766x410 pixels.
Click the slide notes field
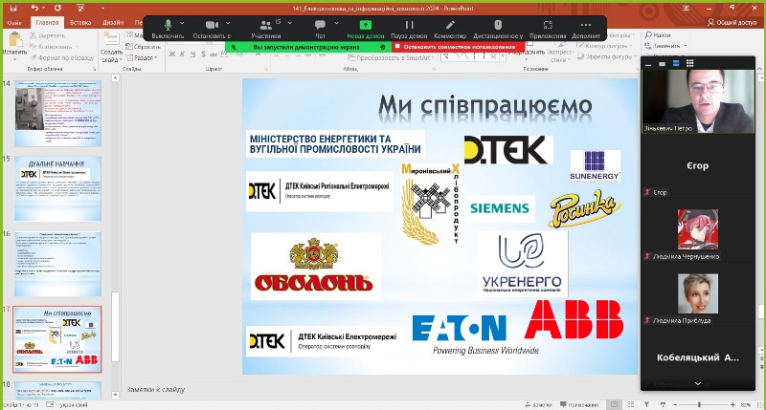tap(383, 390)
